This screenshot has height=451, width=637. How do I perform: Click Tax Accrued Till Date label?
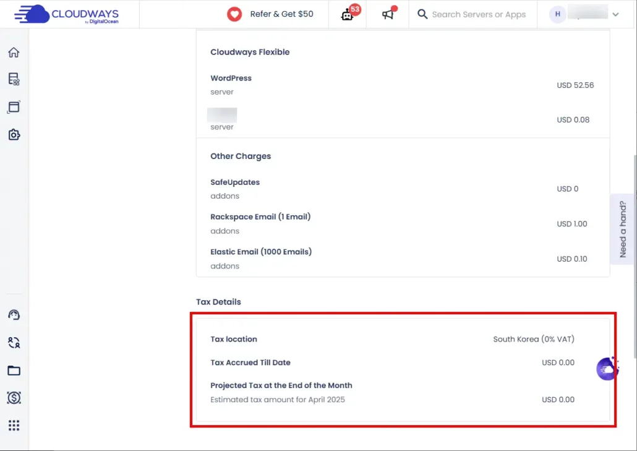[250, 363]
